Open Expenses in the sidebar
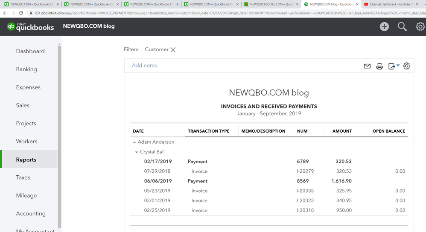The image size is (426, 232). coord(28,87)
